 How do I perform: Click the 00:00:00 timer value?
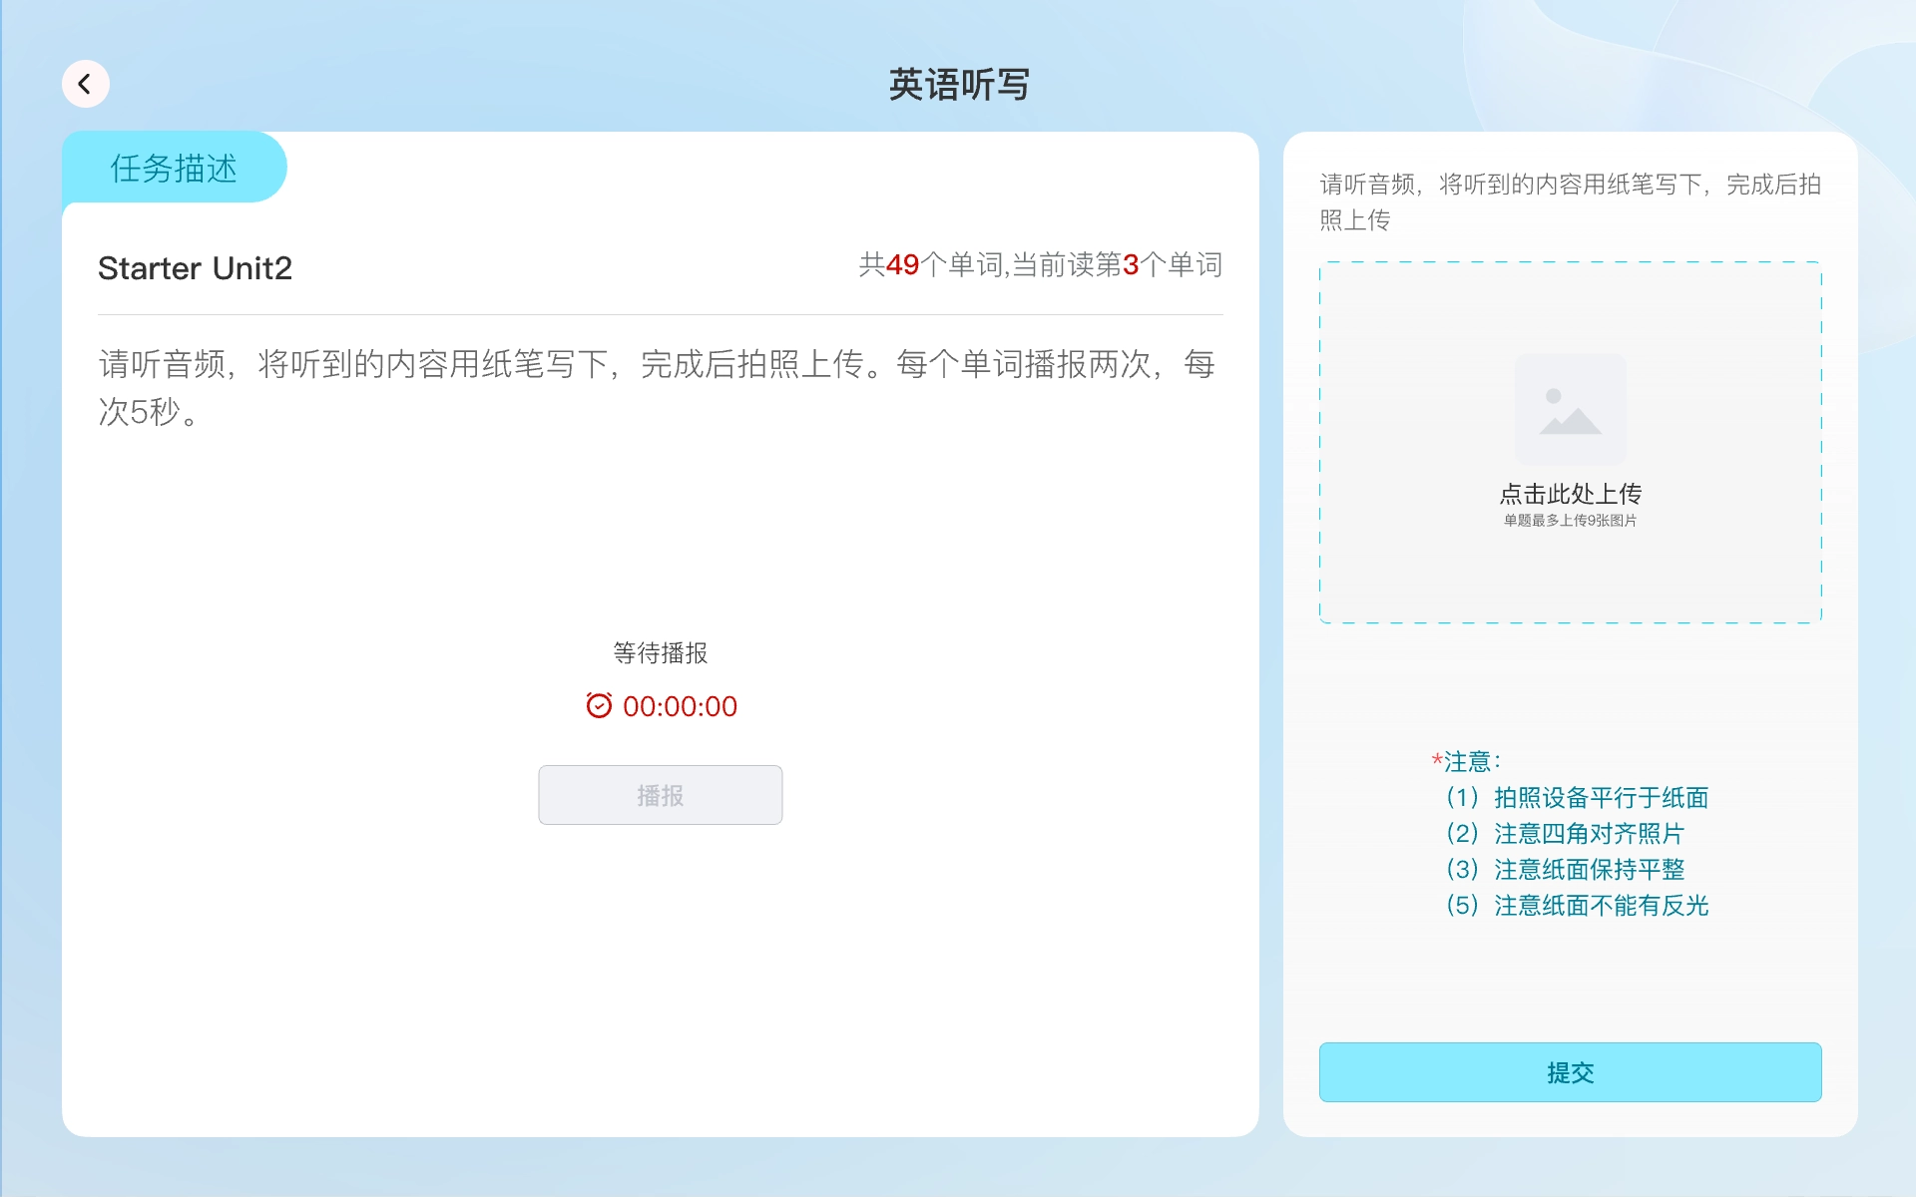(680, 706)
